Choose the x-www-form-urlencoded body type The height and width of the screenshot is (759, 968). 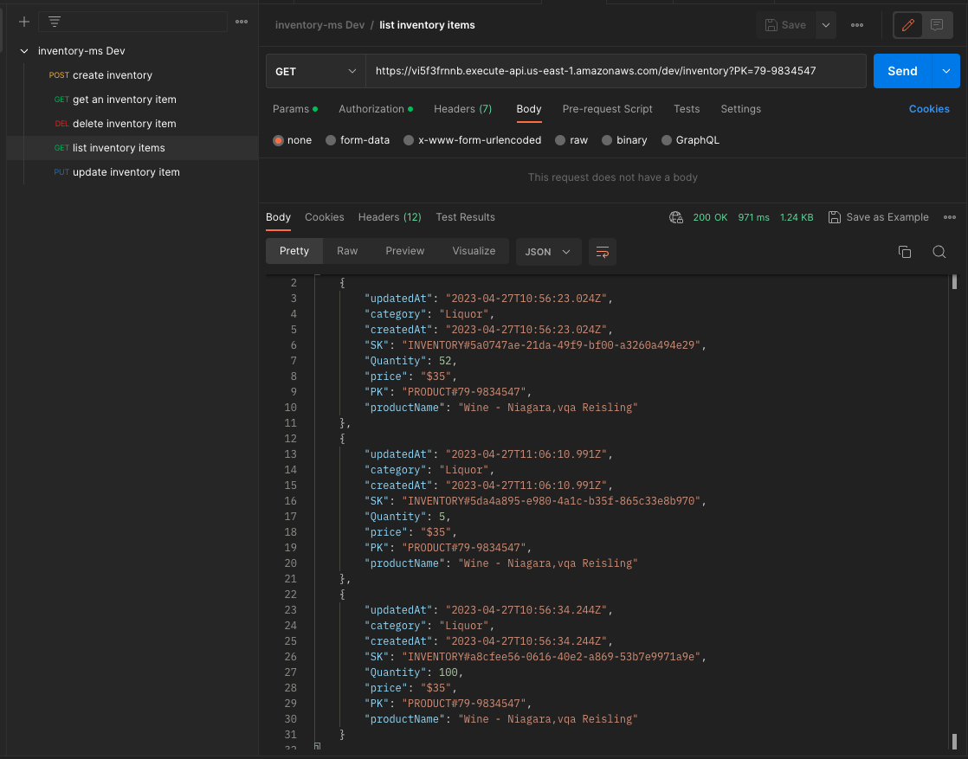point(409,140)
